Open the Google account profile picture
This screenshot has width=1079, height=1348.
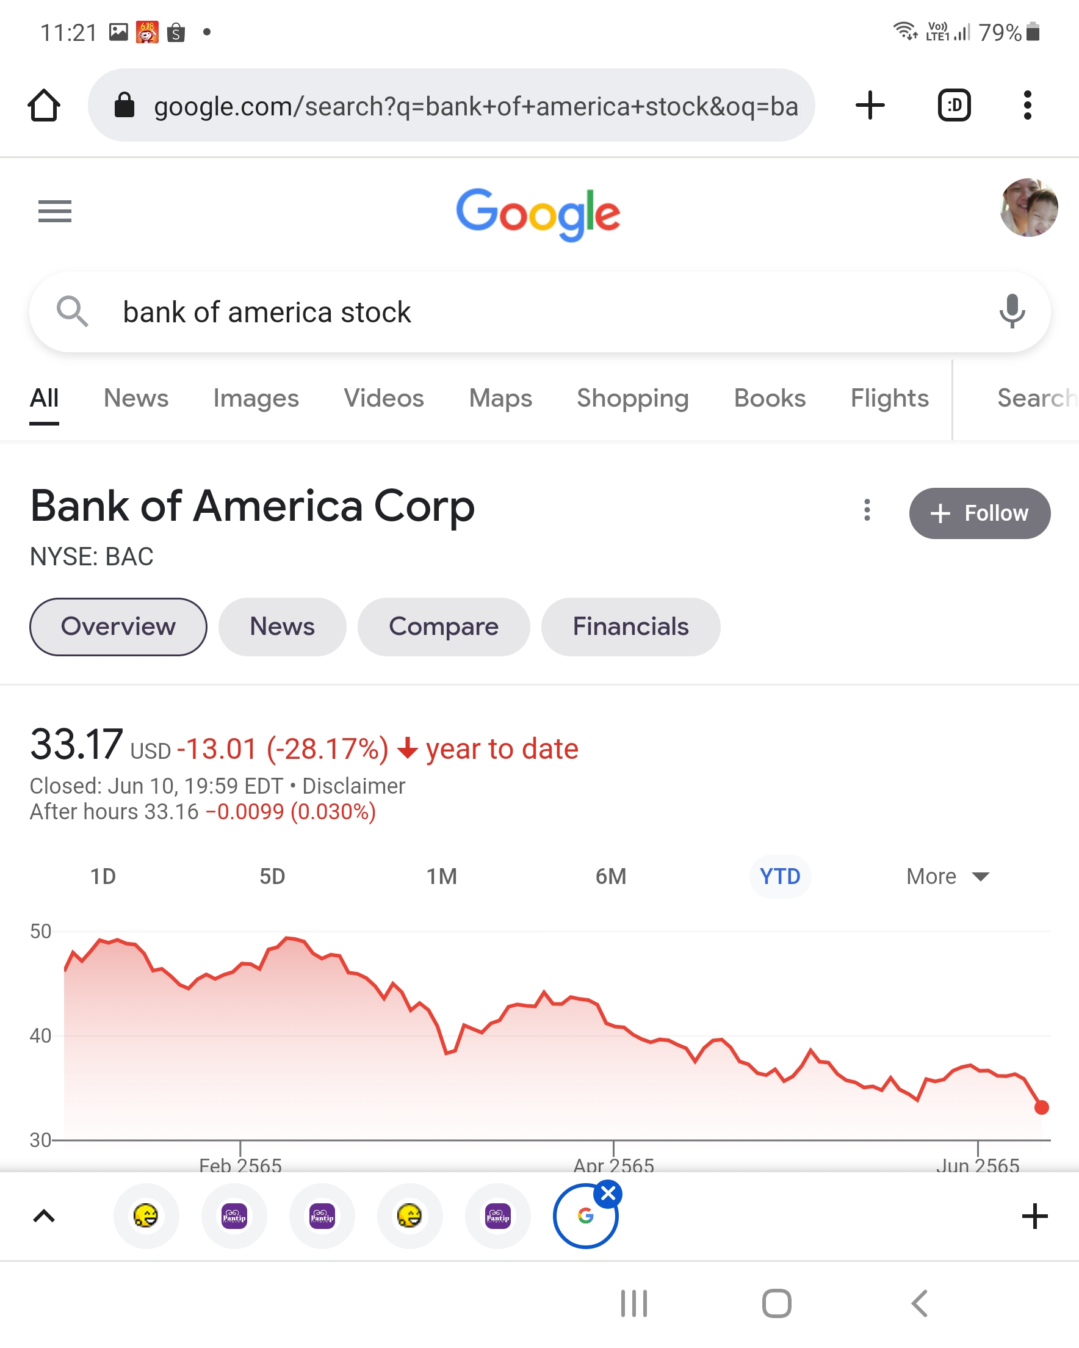1028,208
